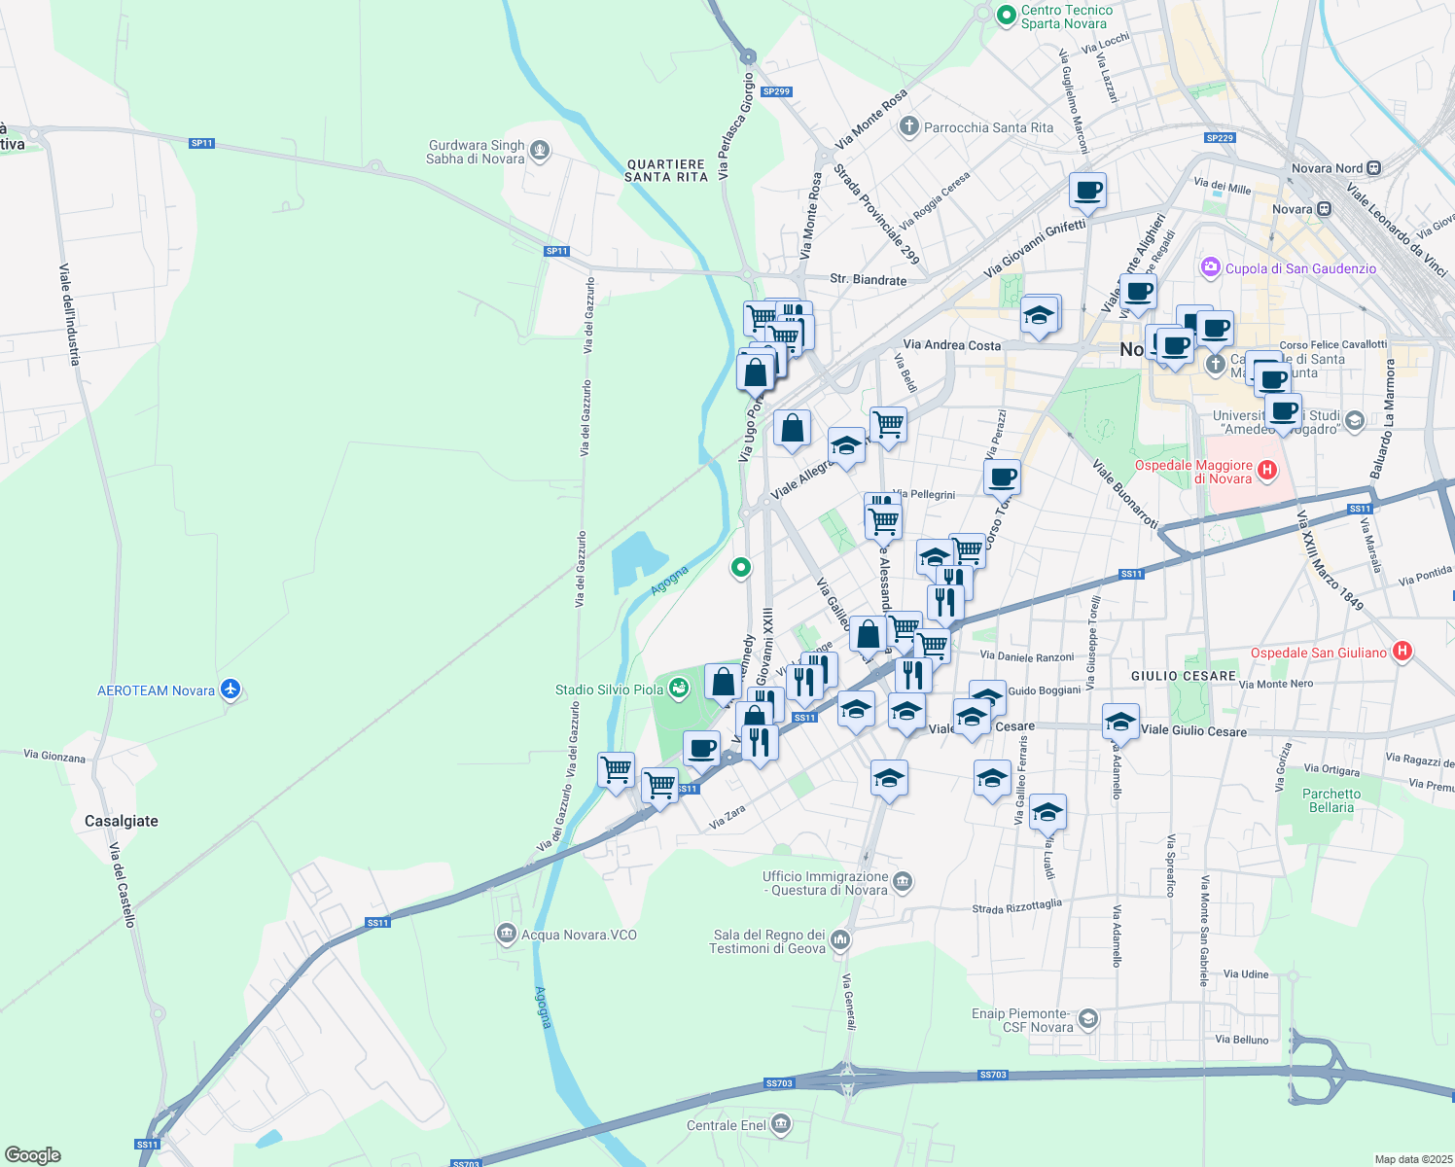Image resolution: width=1455 pixels, height=1167 pixels.
Task: Click the Google logo
Action: point(33,1154)
